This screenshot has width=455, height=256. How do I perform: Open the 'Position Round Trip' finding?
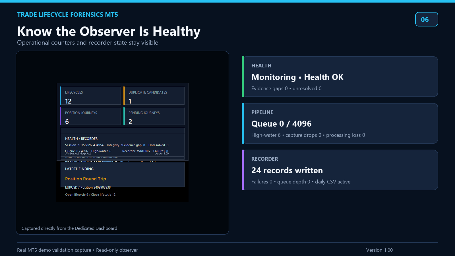coord(86,179)
